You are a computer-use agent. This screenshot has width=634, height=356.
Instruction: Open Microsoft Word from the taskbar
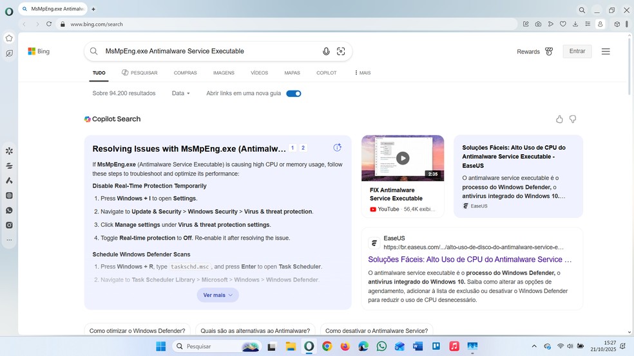point(418,346)
